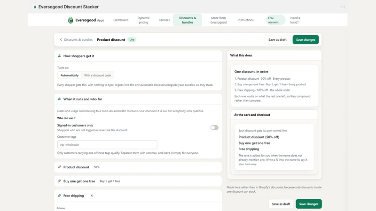
Task: Focus the Customer tags input field
Action: [x=107, y=144]
